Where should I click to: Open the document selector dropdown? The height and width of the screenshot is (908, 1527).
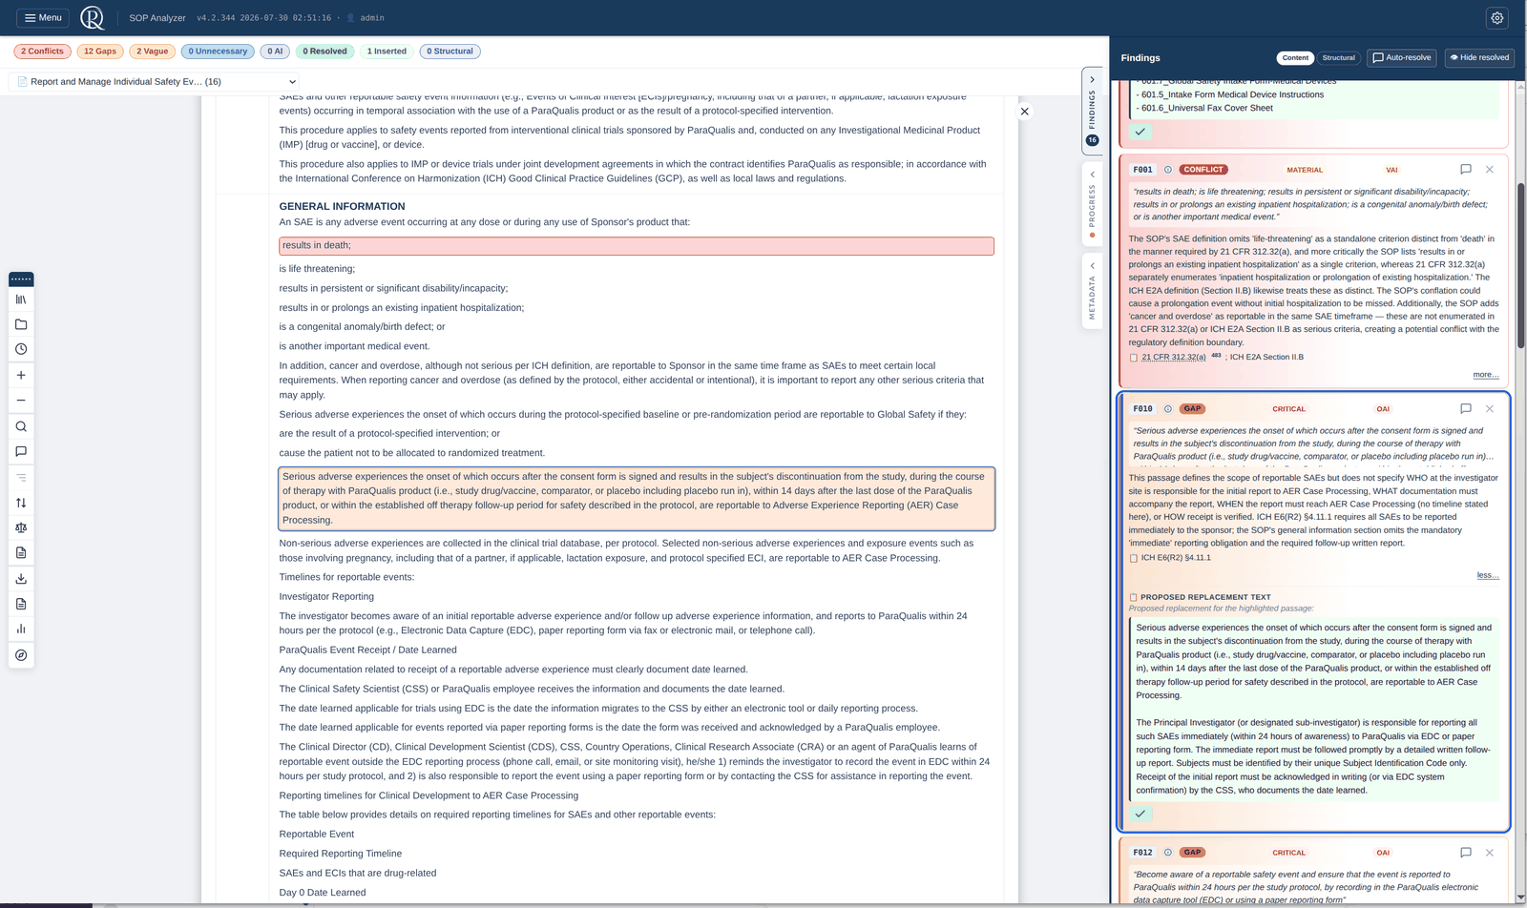[156, 82]
